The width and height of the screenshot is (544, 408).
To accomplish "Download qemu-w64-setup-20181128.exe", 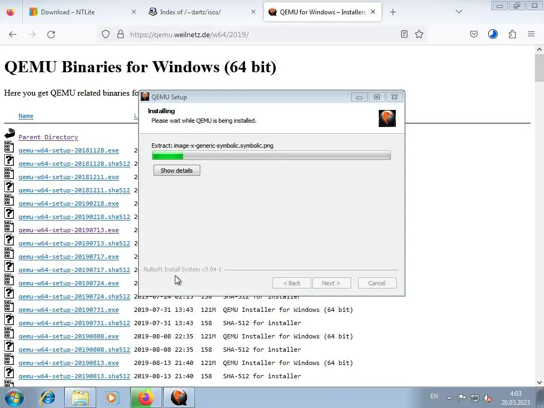I will [x=69, y=150].
